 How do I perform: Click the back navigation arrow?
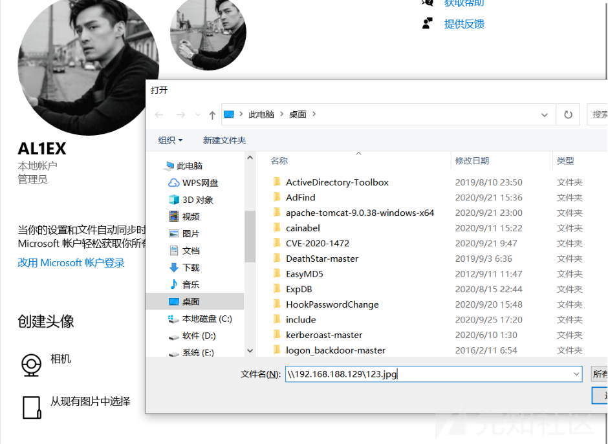tap(160, 114)
